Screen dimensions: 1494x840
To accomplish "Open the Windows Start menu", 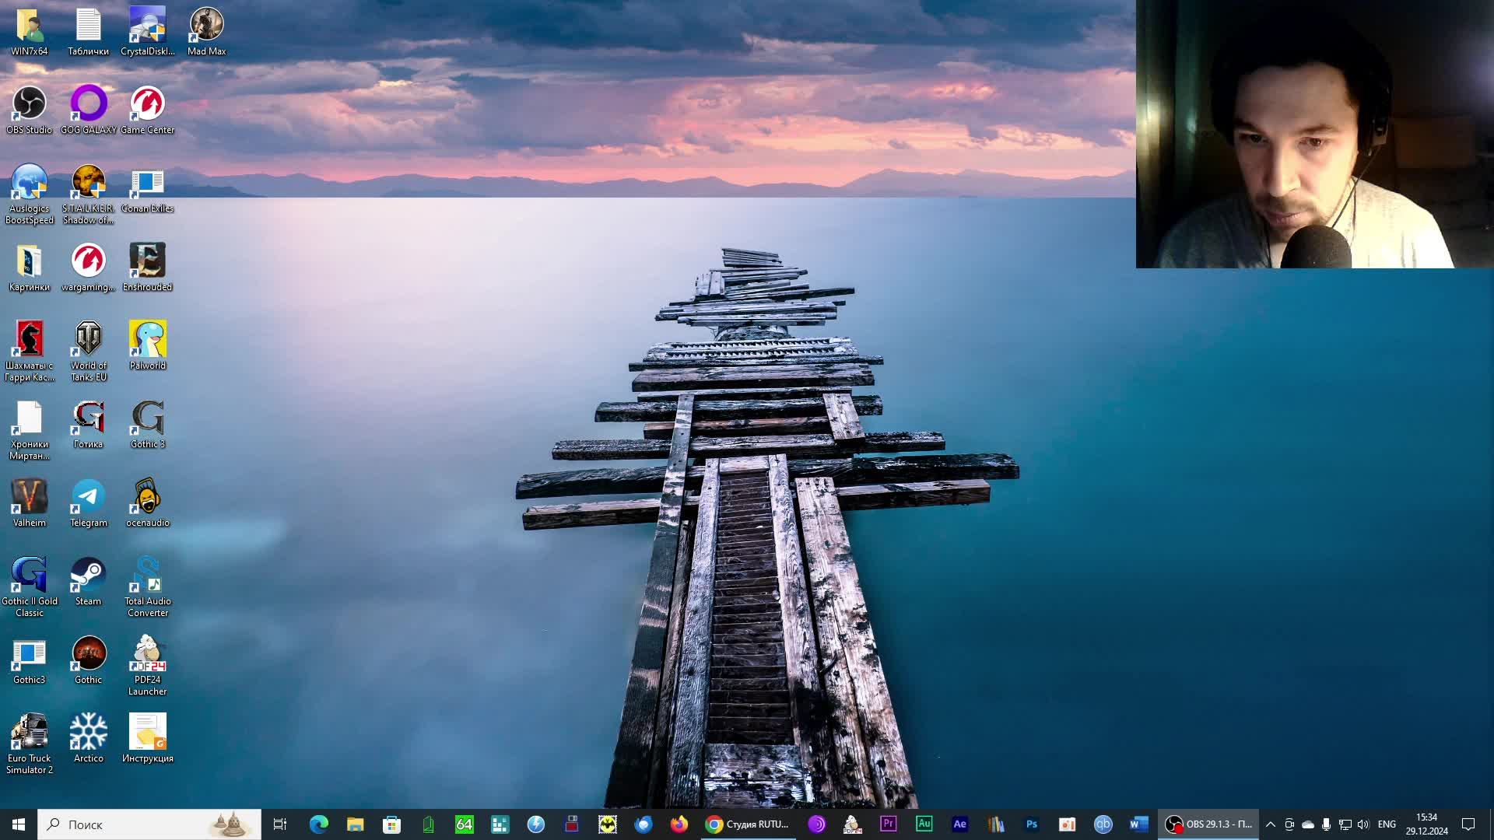I will tap(19, 824).
